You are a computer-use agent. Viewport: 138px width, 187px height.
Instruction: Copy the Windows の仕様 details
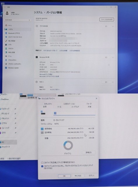(x=106, y=57)
